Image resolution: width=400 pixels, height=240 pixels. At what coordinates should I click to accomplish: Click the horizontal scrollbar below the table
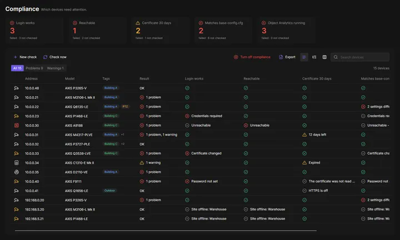[166, 231]
